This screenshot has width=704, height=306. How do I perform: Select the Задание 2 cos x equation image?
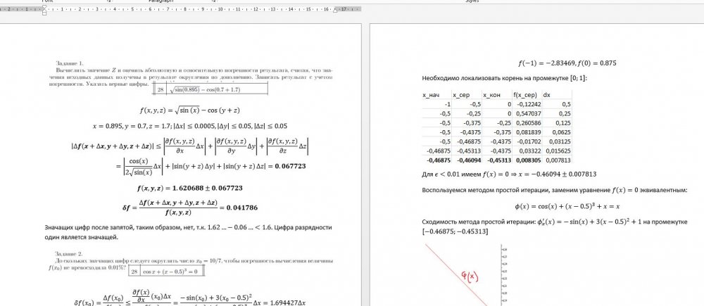click(x=166, y=271)
